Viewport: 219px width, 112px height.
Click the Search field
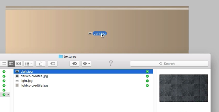(169, 64)
